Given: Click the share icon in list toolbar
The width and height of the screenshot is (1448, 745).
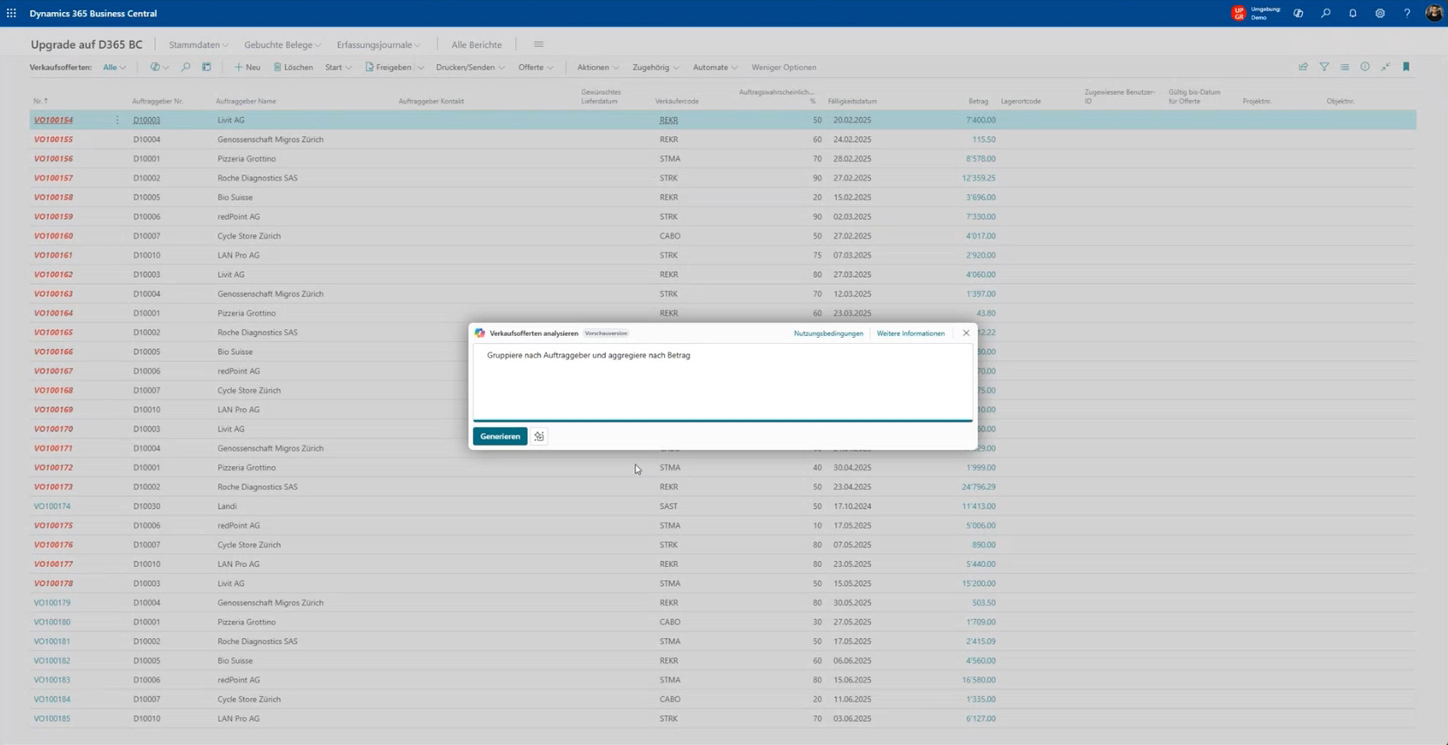Looking at the screenshot, I should click(1303, 67).
